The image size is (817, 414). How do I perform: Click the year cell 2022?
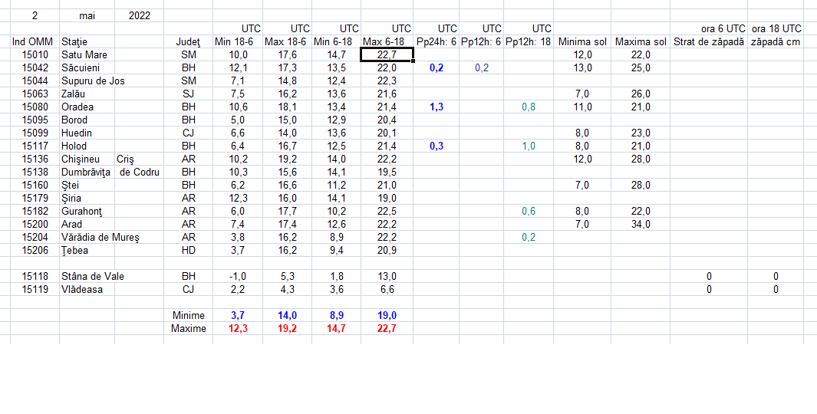[139, 15]
